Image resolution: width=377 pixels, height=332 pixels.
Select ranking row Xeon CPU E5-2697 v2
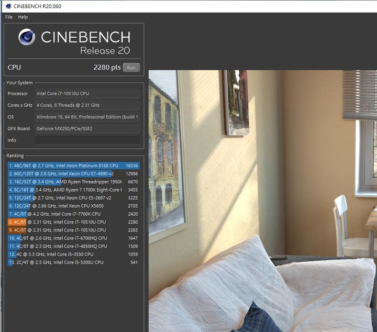coord(74,198)
